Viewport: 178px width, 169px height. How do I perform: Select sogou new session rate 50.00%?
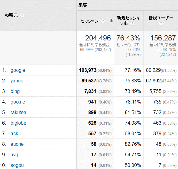pos(133,165)
